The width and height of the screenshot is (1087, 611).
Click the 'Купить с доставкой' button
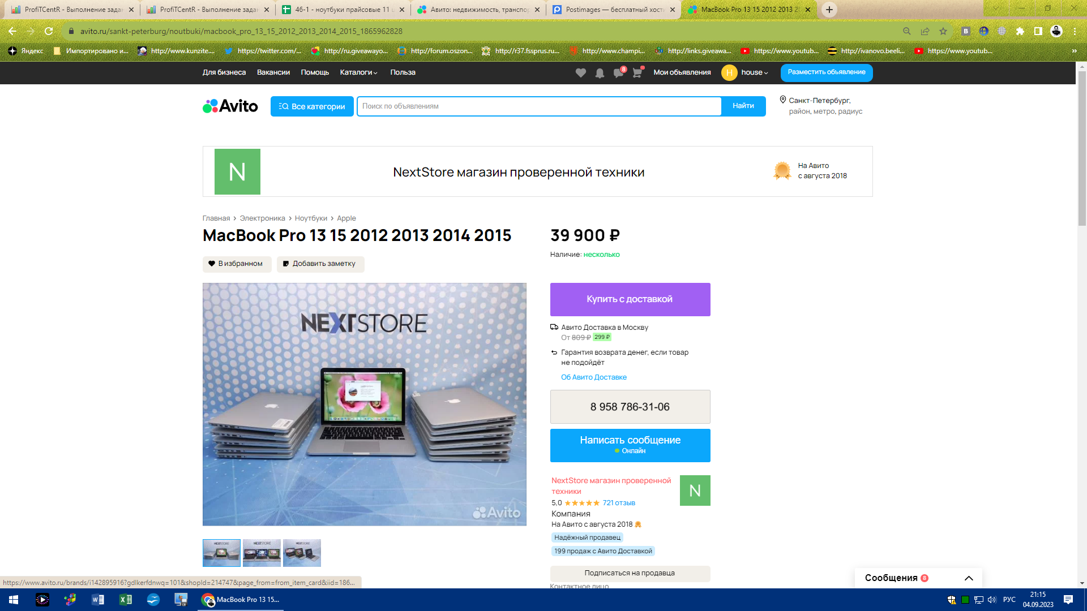[x=630, y=299]
